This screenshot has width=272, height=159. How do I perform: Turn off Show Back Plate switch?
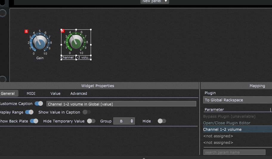[34, 121]
